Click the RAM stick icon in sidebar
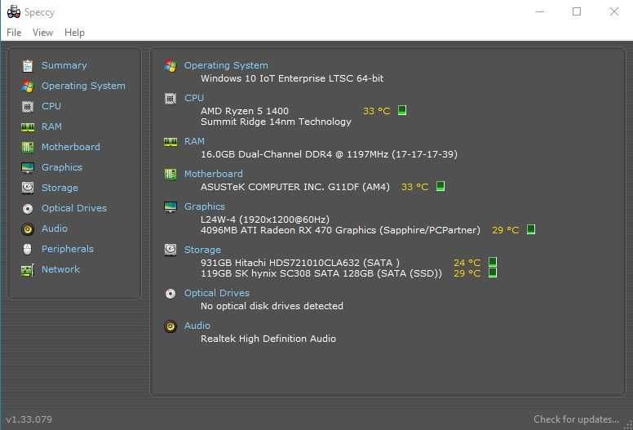 (x=28, y=127)
